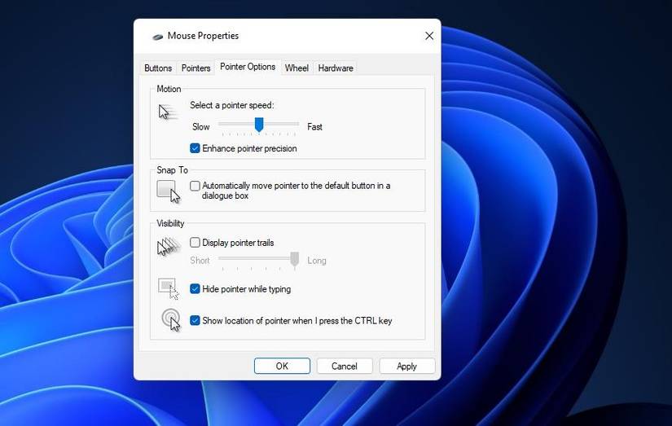Switch to the Pointers tab
The height and width of the screenshot is (426, 672).
coord(195,68)
